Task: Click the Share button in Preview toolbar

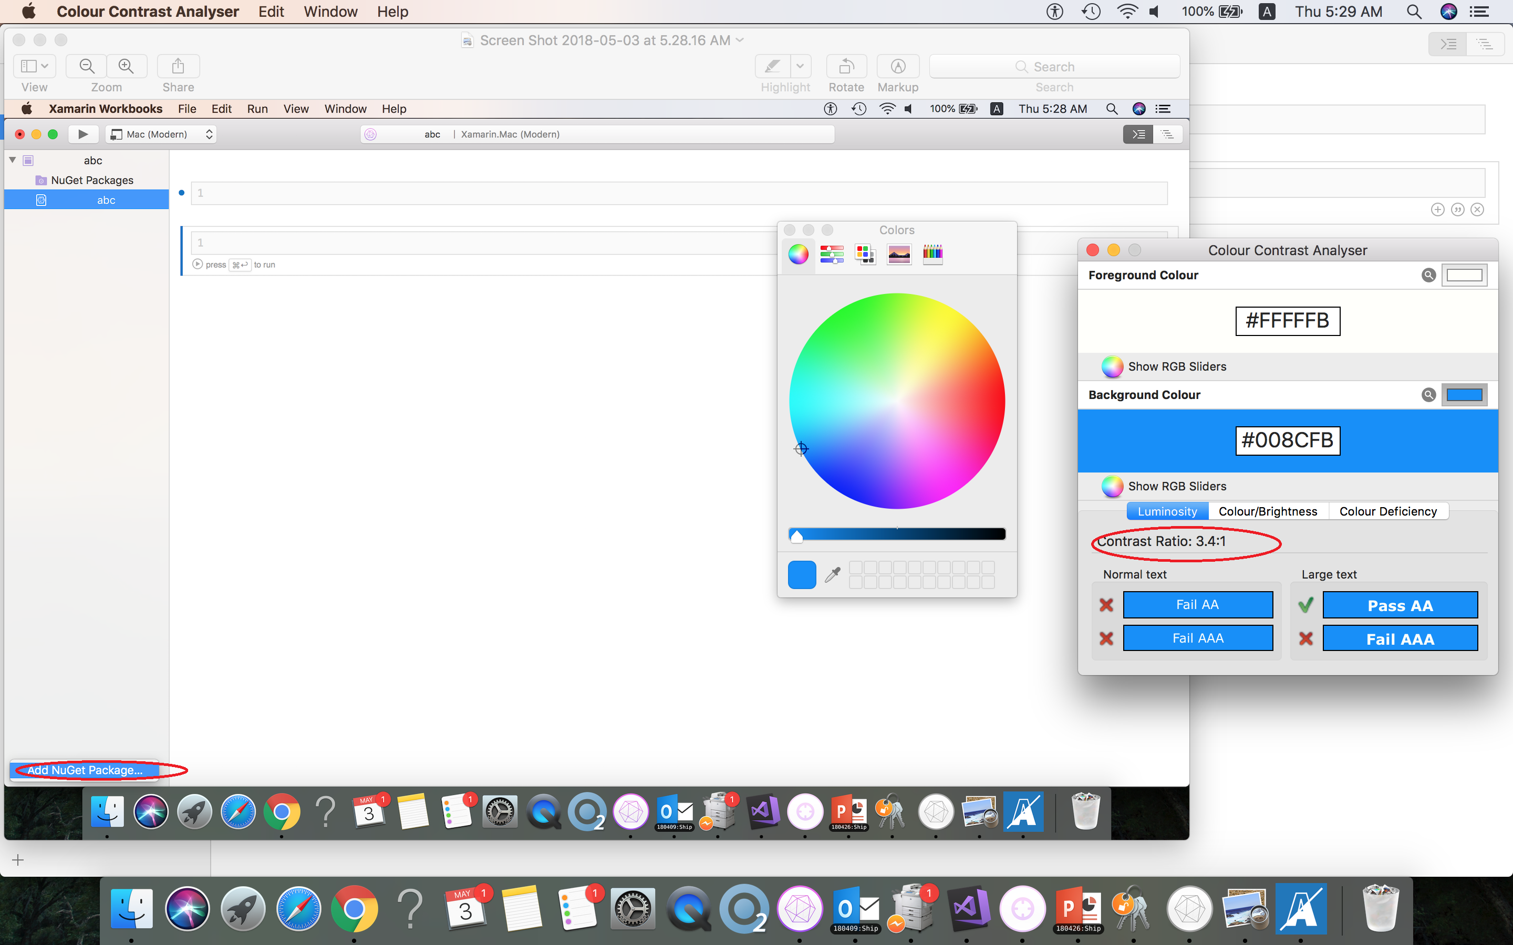Action: pos(178,66)
